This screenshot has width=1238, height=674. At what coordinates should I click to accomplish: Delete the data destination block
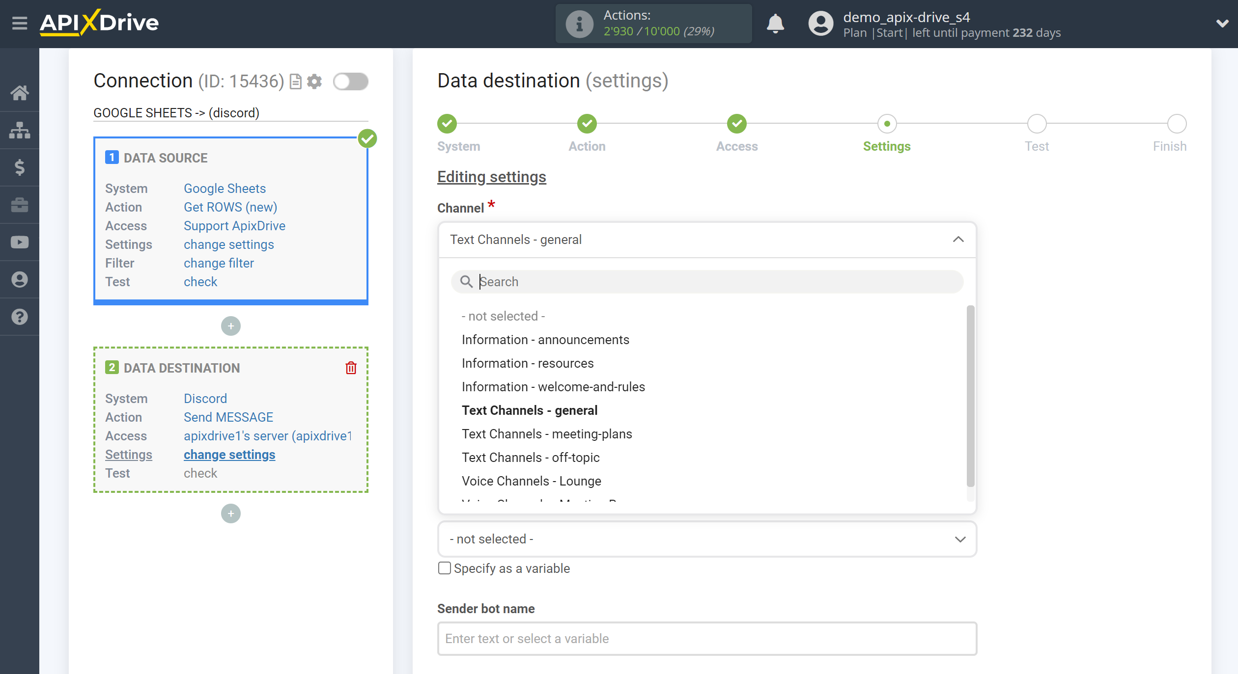351,368
